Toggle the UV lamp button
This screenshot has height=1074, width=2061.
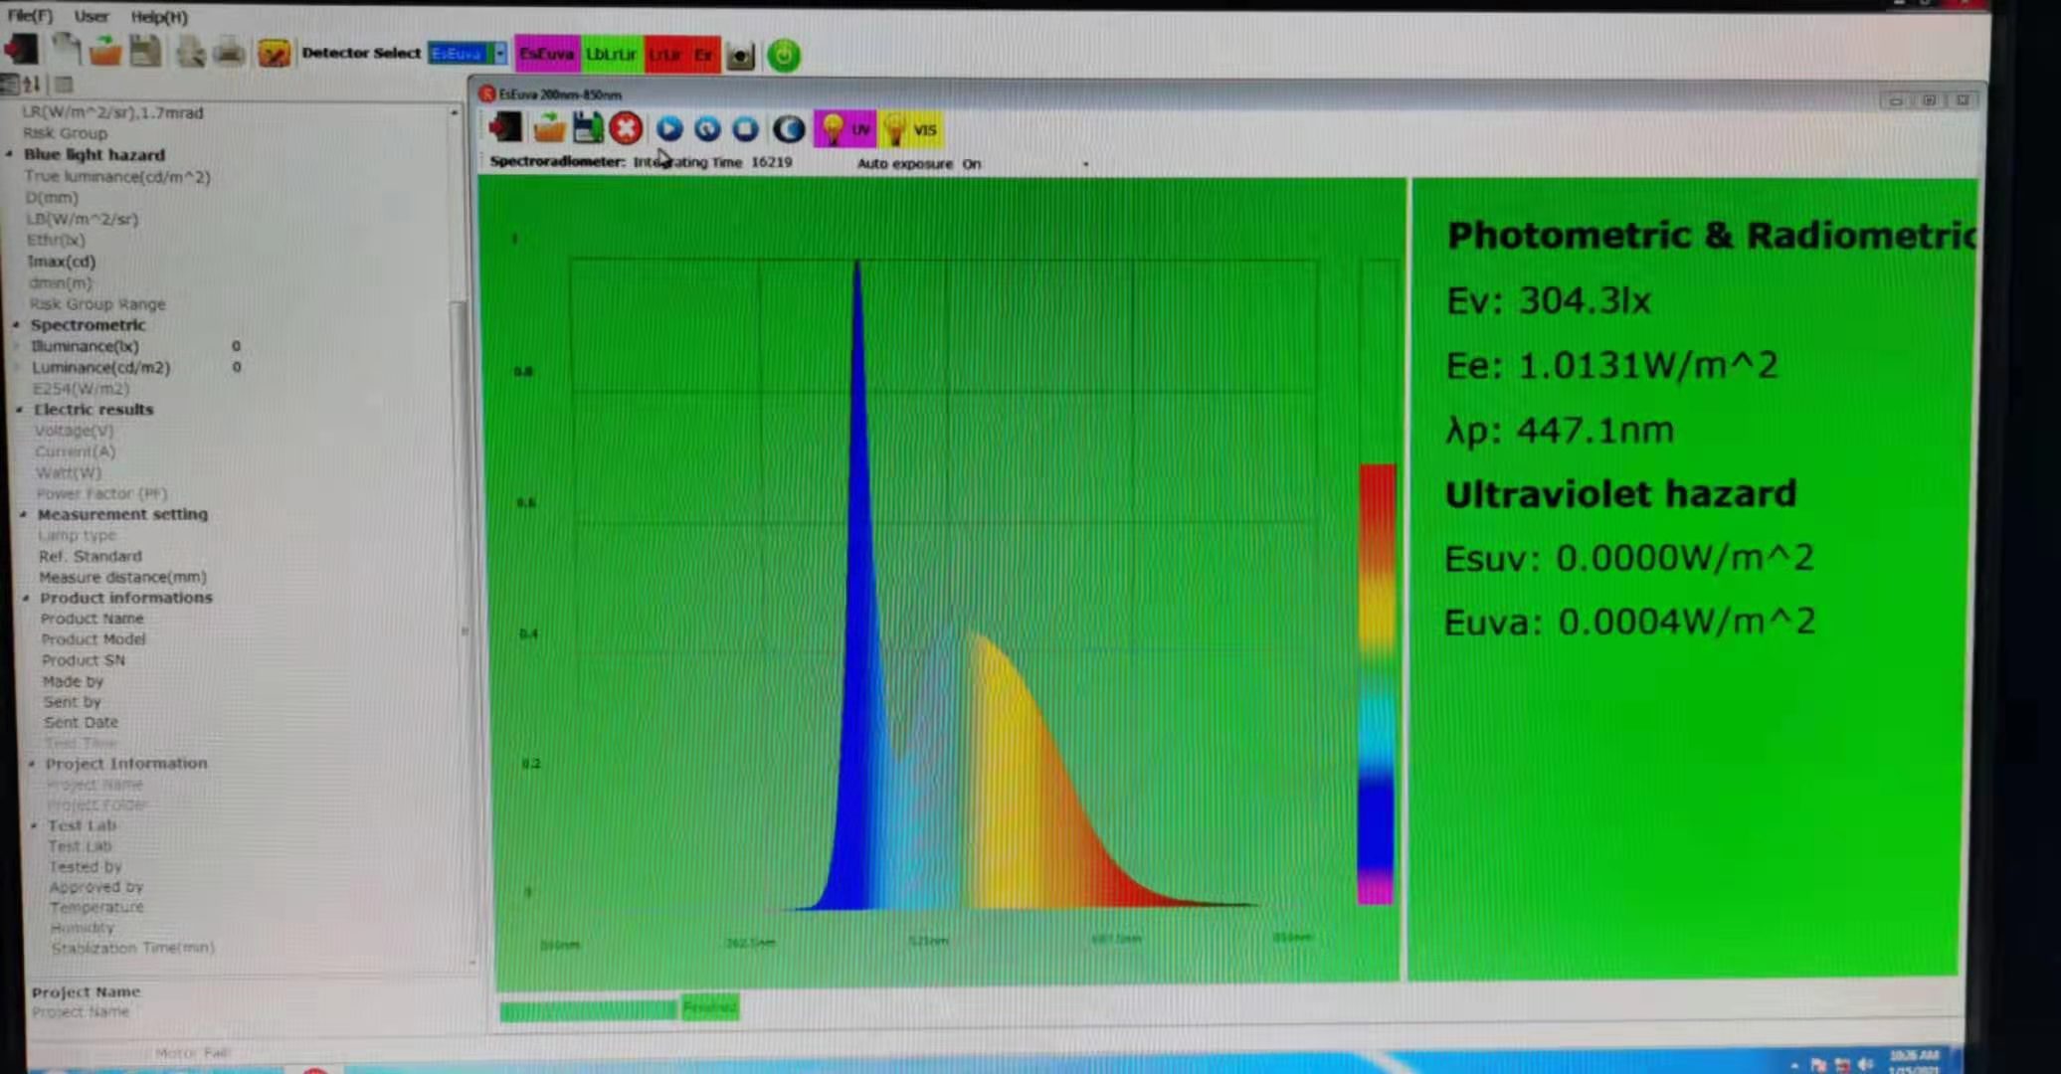[844, 129]
